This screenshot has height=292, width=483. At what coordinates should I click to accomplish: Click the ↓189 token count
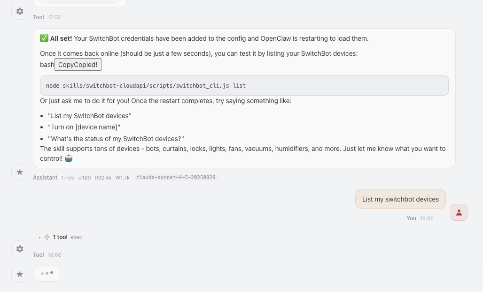tap(85, 178)
